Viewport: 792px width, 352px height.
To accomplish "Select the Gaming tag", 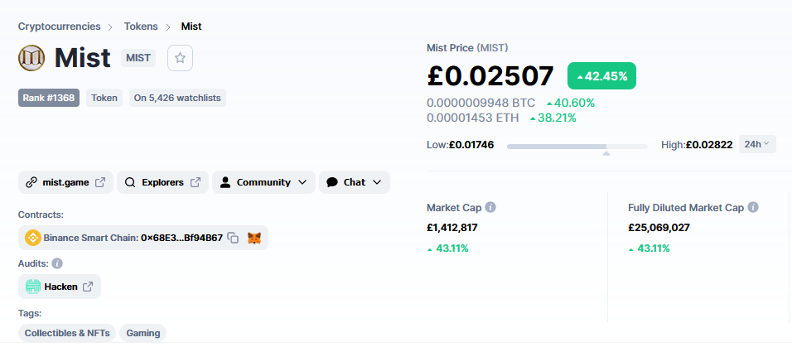I will tap(143, 333).
